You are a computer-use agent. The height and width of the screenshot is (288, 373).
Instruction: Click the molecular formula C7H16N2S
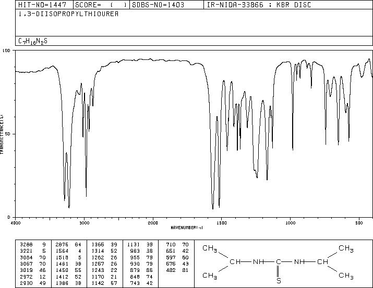tap(33, 41)
